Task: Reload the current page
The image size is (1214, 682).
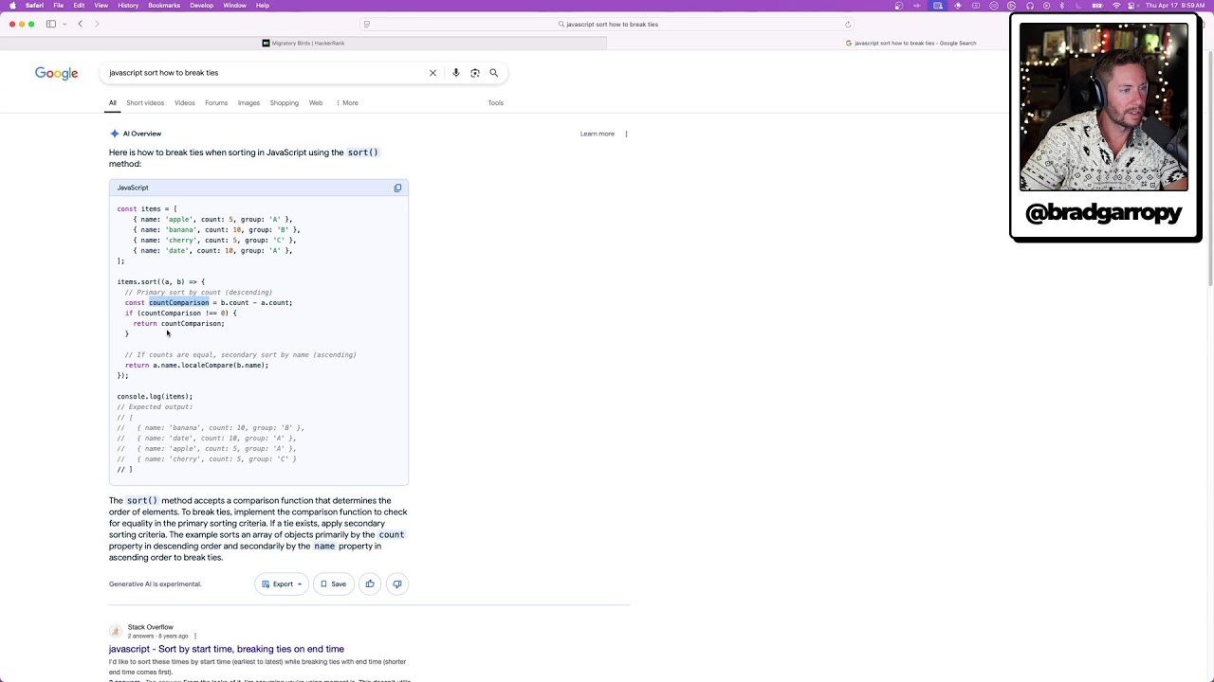Action: (x=848, y=25)
